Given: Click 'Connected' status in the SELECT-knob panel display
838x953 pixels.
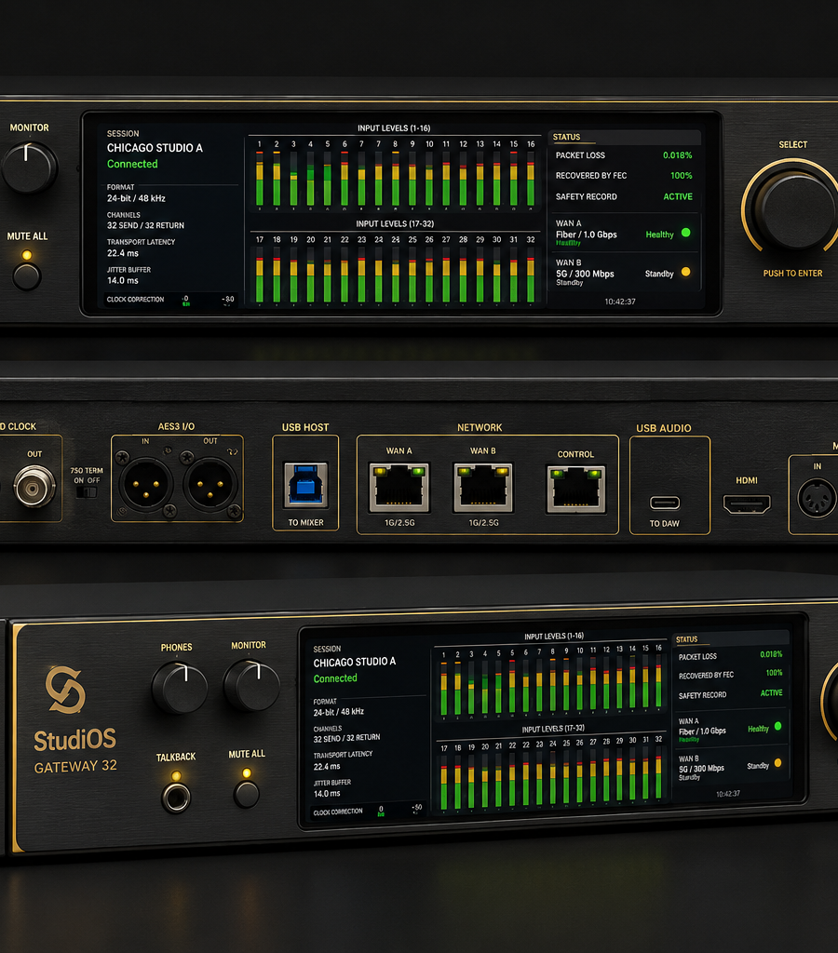Looking at the screenshot, I should click(x=132, y=164).
